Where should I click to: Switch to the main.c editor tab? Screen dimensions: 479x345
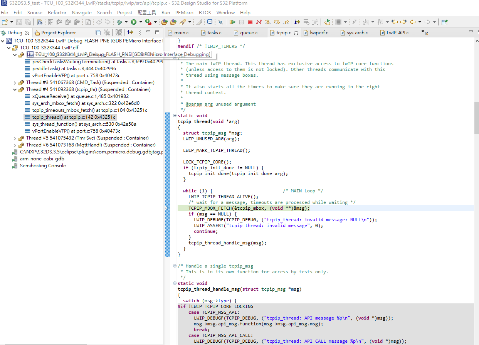[x=178, y=33]
